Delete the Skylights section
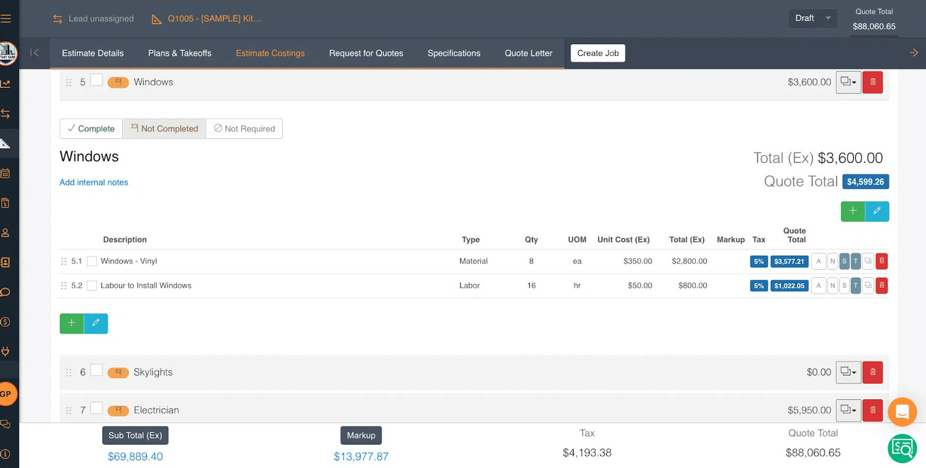The height and width of the screenshot is (468, 926). click(872, 372)
